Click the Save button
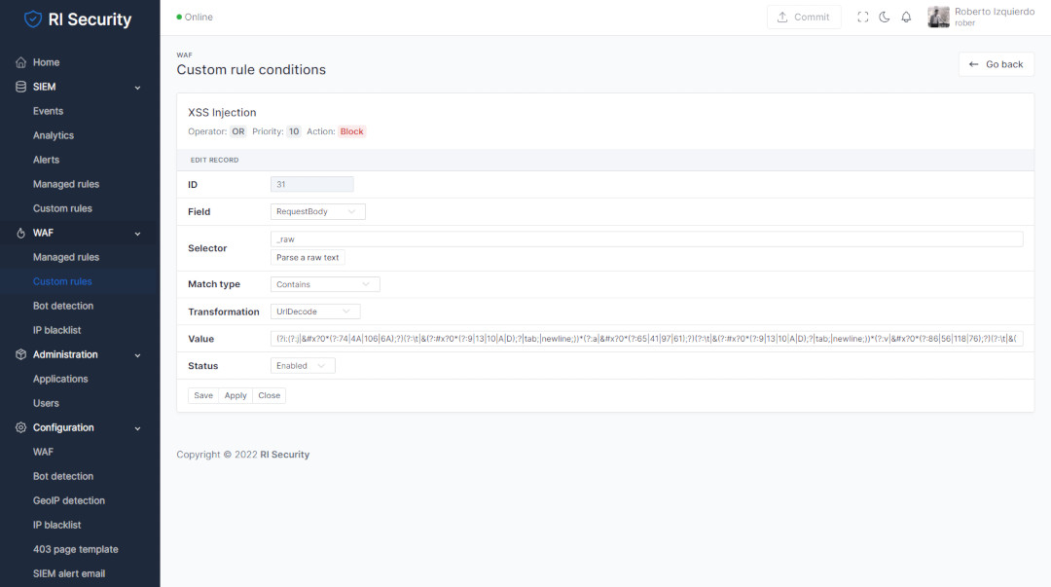The height and width of the screenshot is (587, 1051). point(203,396)
